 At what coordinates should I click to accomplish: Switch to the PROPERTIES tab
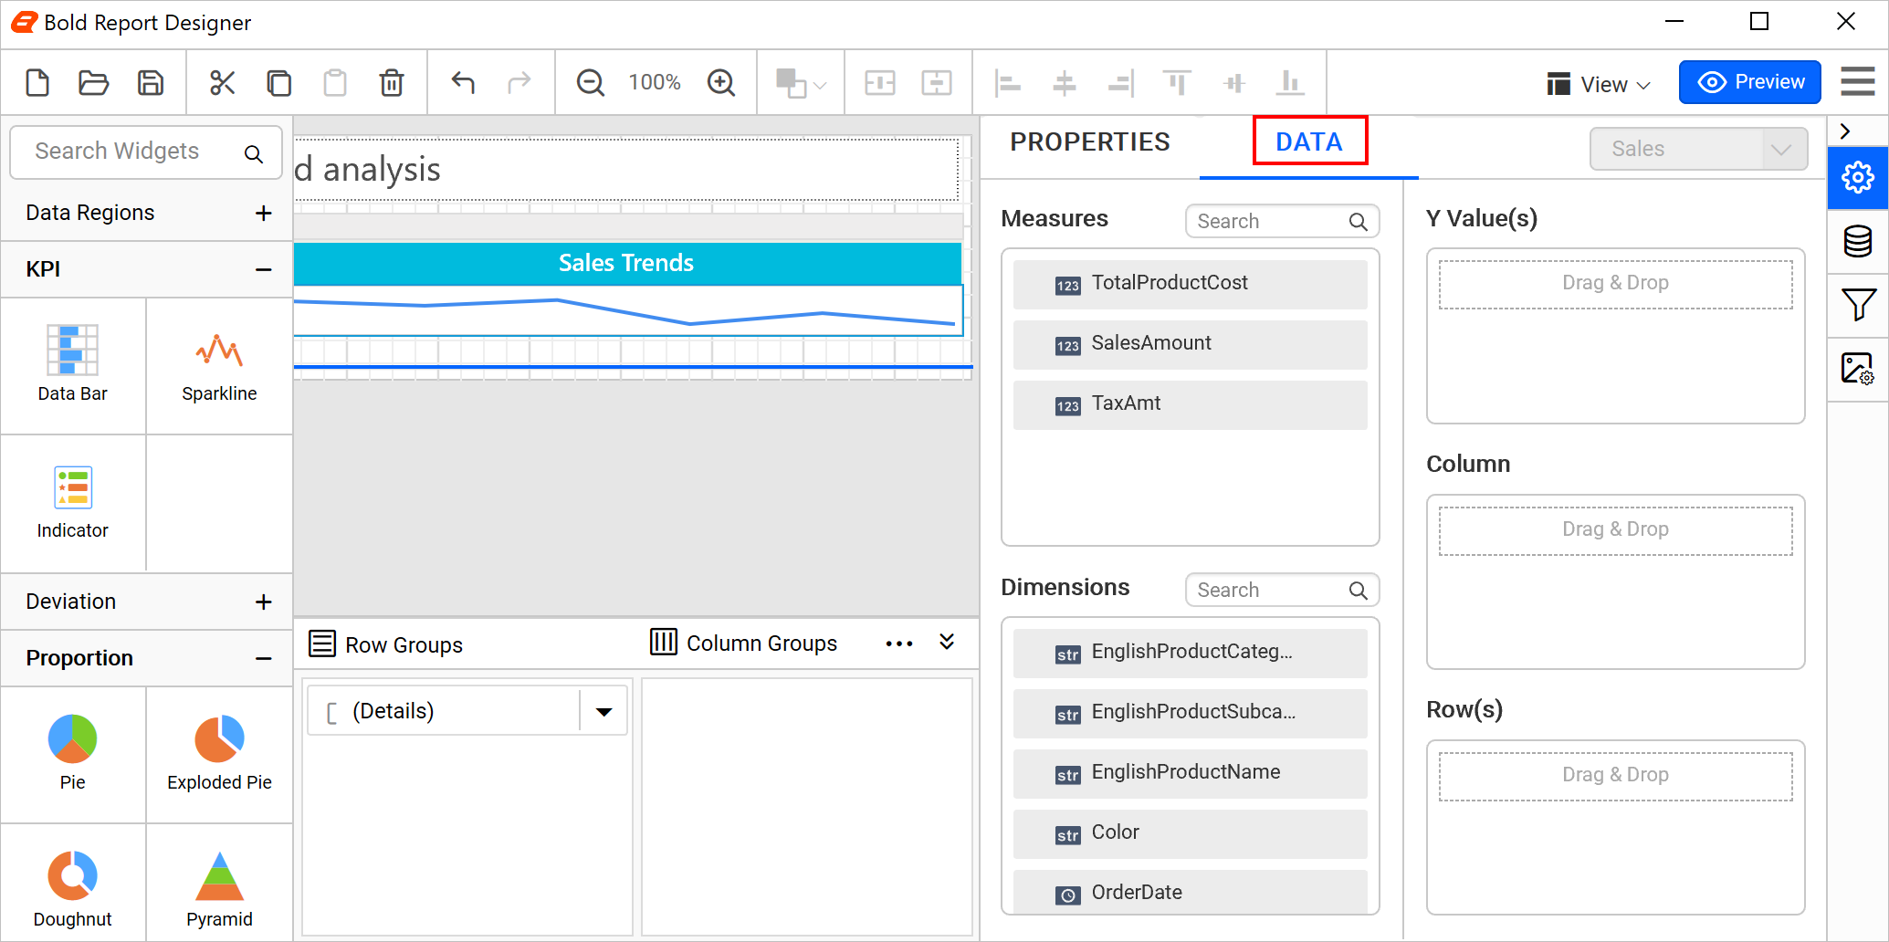[x=1089, y=141]
